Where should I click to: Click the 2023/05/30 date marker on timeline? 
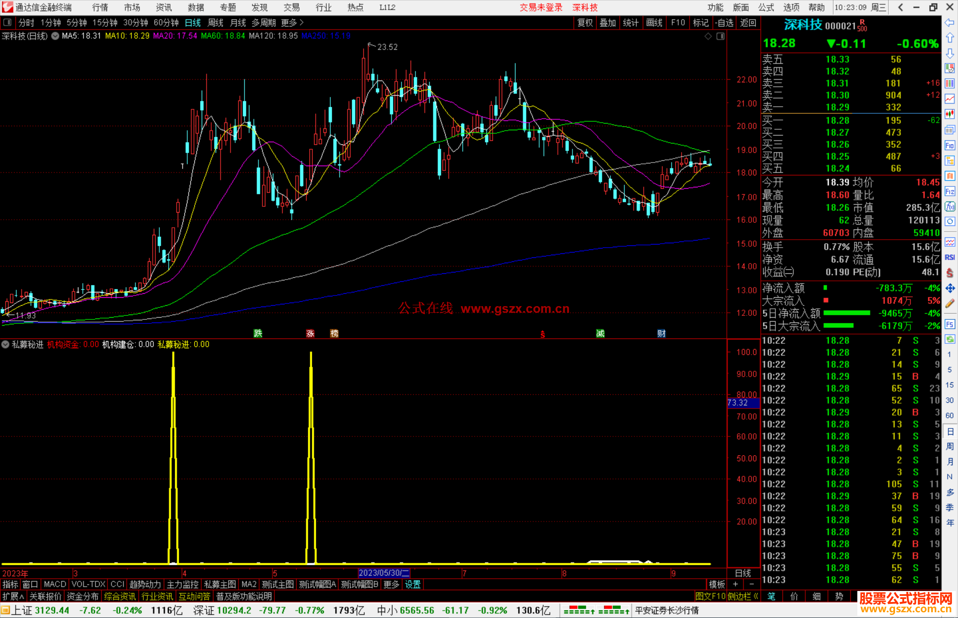384,573
